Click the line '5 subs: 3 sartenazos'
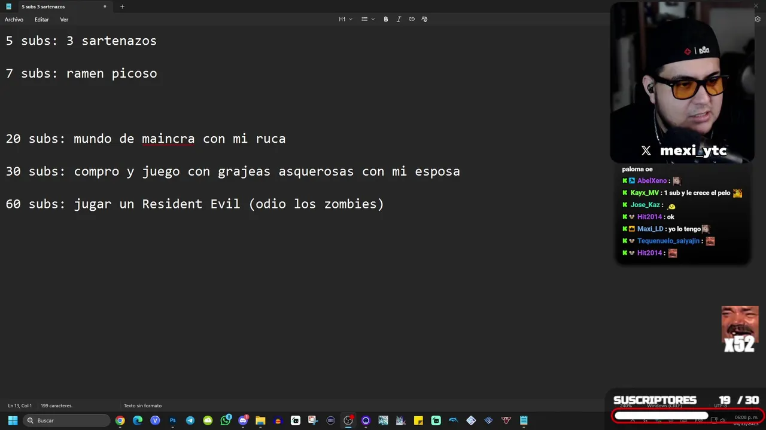 click(x=81, y=41)
